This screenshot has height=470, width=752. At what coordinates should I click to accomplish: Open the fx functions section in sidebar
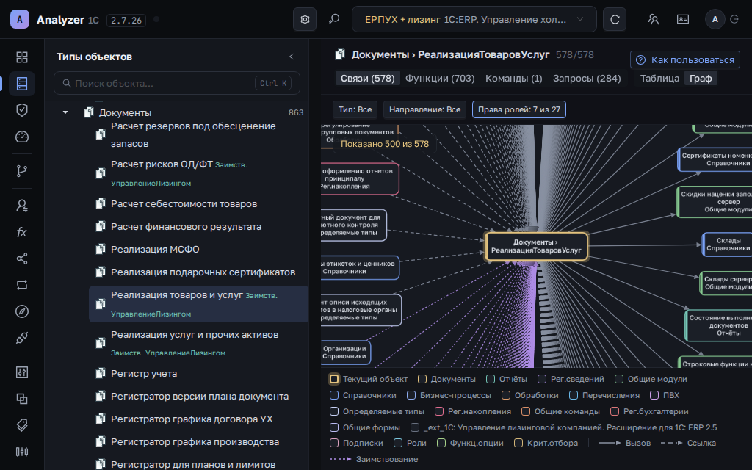point(22,232)
